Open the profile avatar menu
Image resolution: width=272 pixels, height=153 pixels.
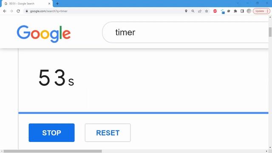249,11
